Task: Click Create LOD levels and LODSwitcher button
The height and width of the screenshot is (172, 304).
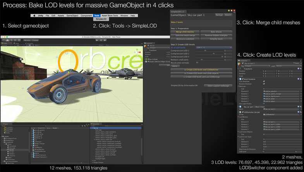Action: click(201, 70)
